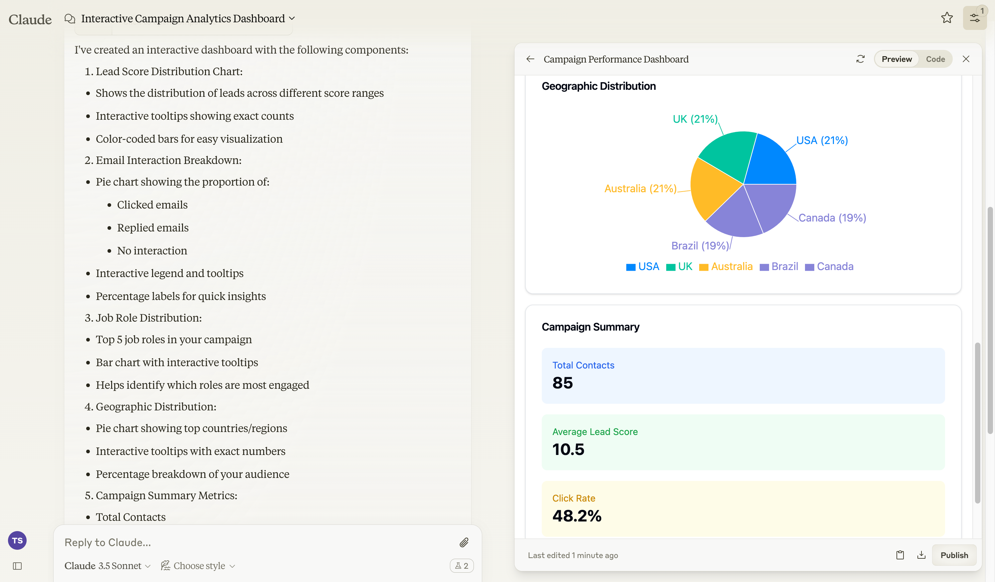Toggle USA legend entry in pie chart
The width and height of the screenshot is (995, 582).
click(642, 267)
